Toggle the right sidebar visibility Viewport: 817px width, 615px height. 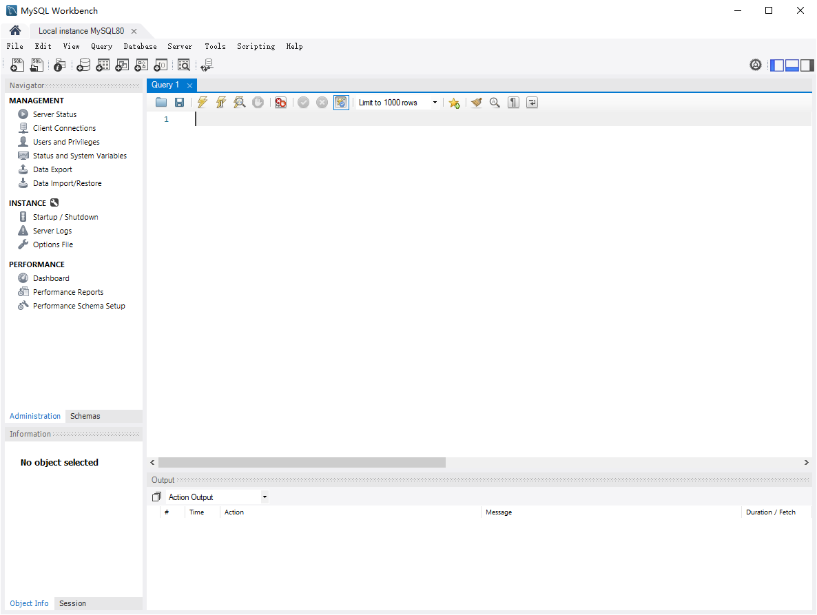point(807,65)
